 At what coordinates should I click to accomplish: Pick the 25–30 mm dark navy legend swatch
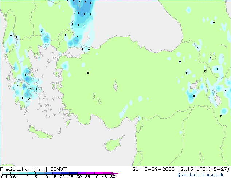pyautogui.click(x=74, y=173)
